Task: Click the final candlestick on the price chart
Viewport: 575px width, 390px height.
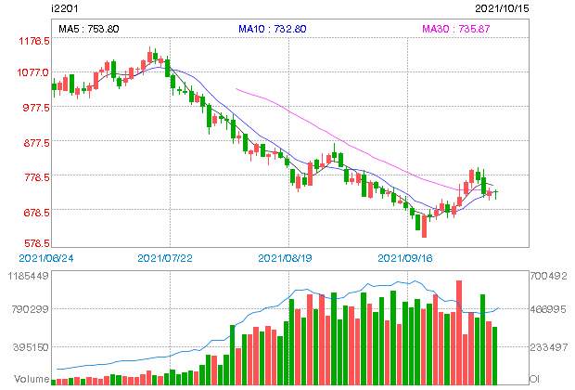Action: [x=496, y=193]
